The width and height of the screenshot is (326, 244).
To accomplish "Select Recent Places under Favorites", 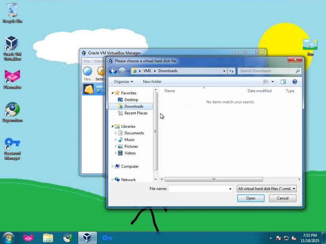I will click(133, 113).
